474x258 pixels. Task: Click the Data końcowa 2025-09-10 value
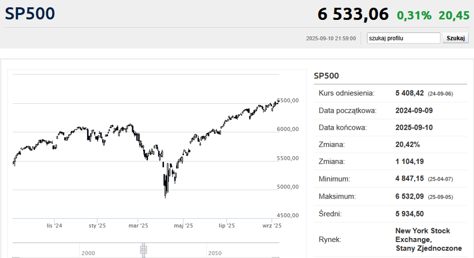coord(414,127)
